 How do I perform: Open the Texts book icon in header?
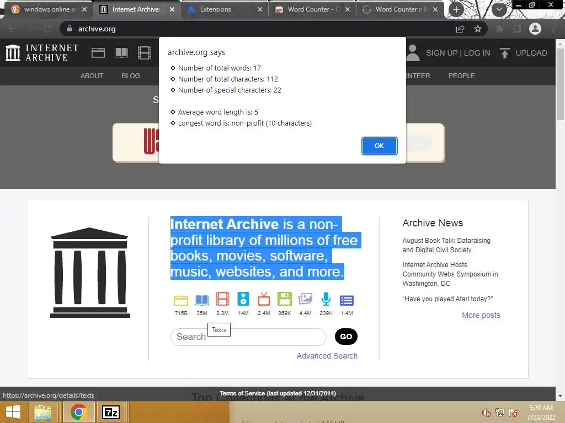[x=121, y=53]
